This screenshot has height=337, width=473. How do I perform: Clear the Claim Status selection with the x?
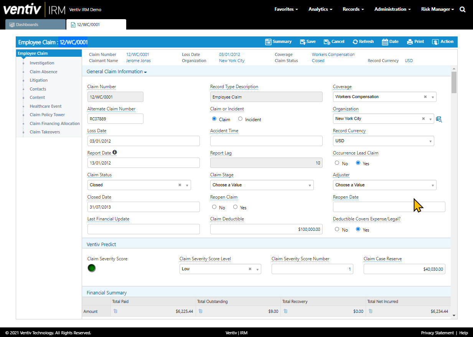(180, 185)
